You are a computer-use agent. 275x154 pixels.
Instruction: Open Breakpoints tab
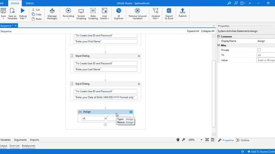[29, 146]
